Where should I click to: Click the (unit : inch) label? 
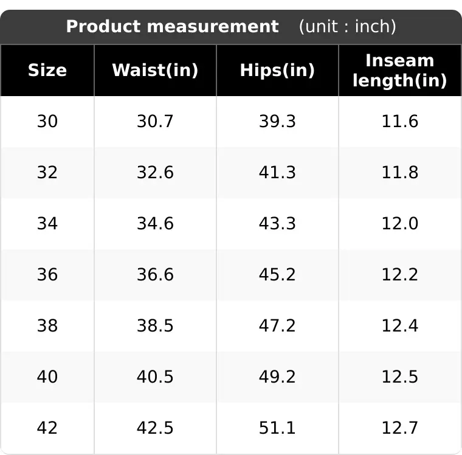click(347, 27)
